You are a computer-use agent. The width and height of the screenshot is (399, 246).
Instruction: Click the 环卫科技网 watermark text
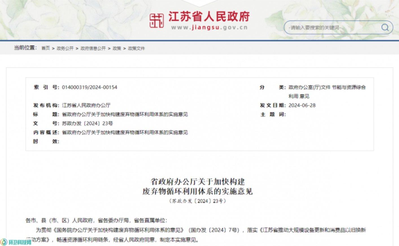click(x=20, y=242)
